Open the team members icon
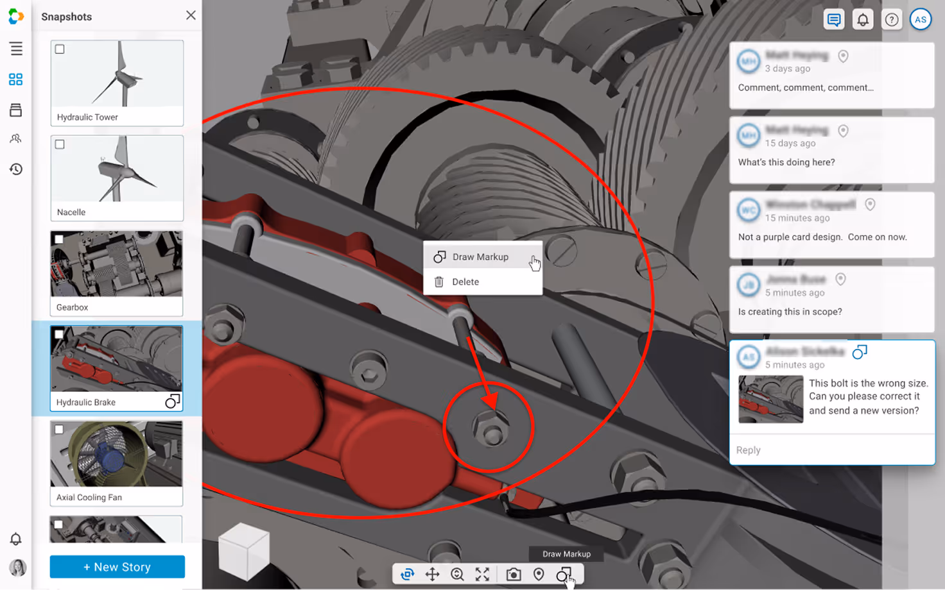945x590 pixels. 16,139
